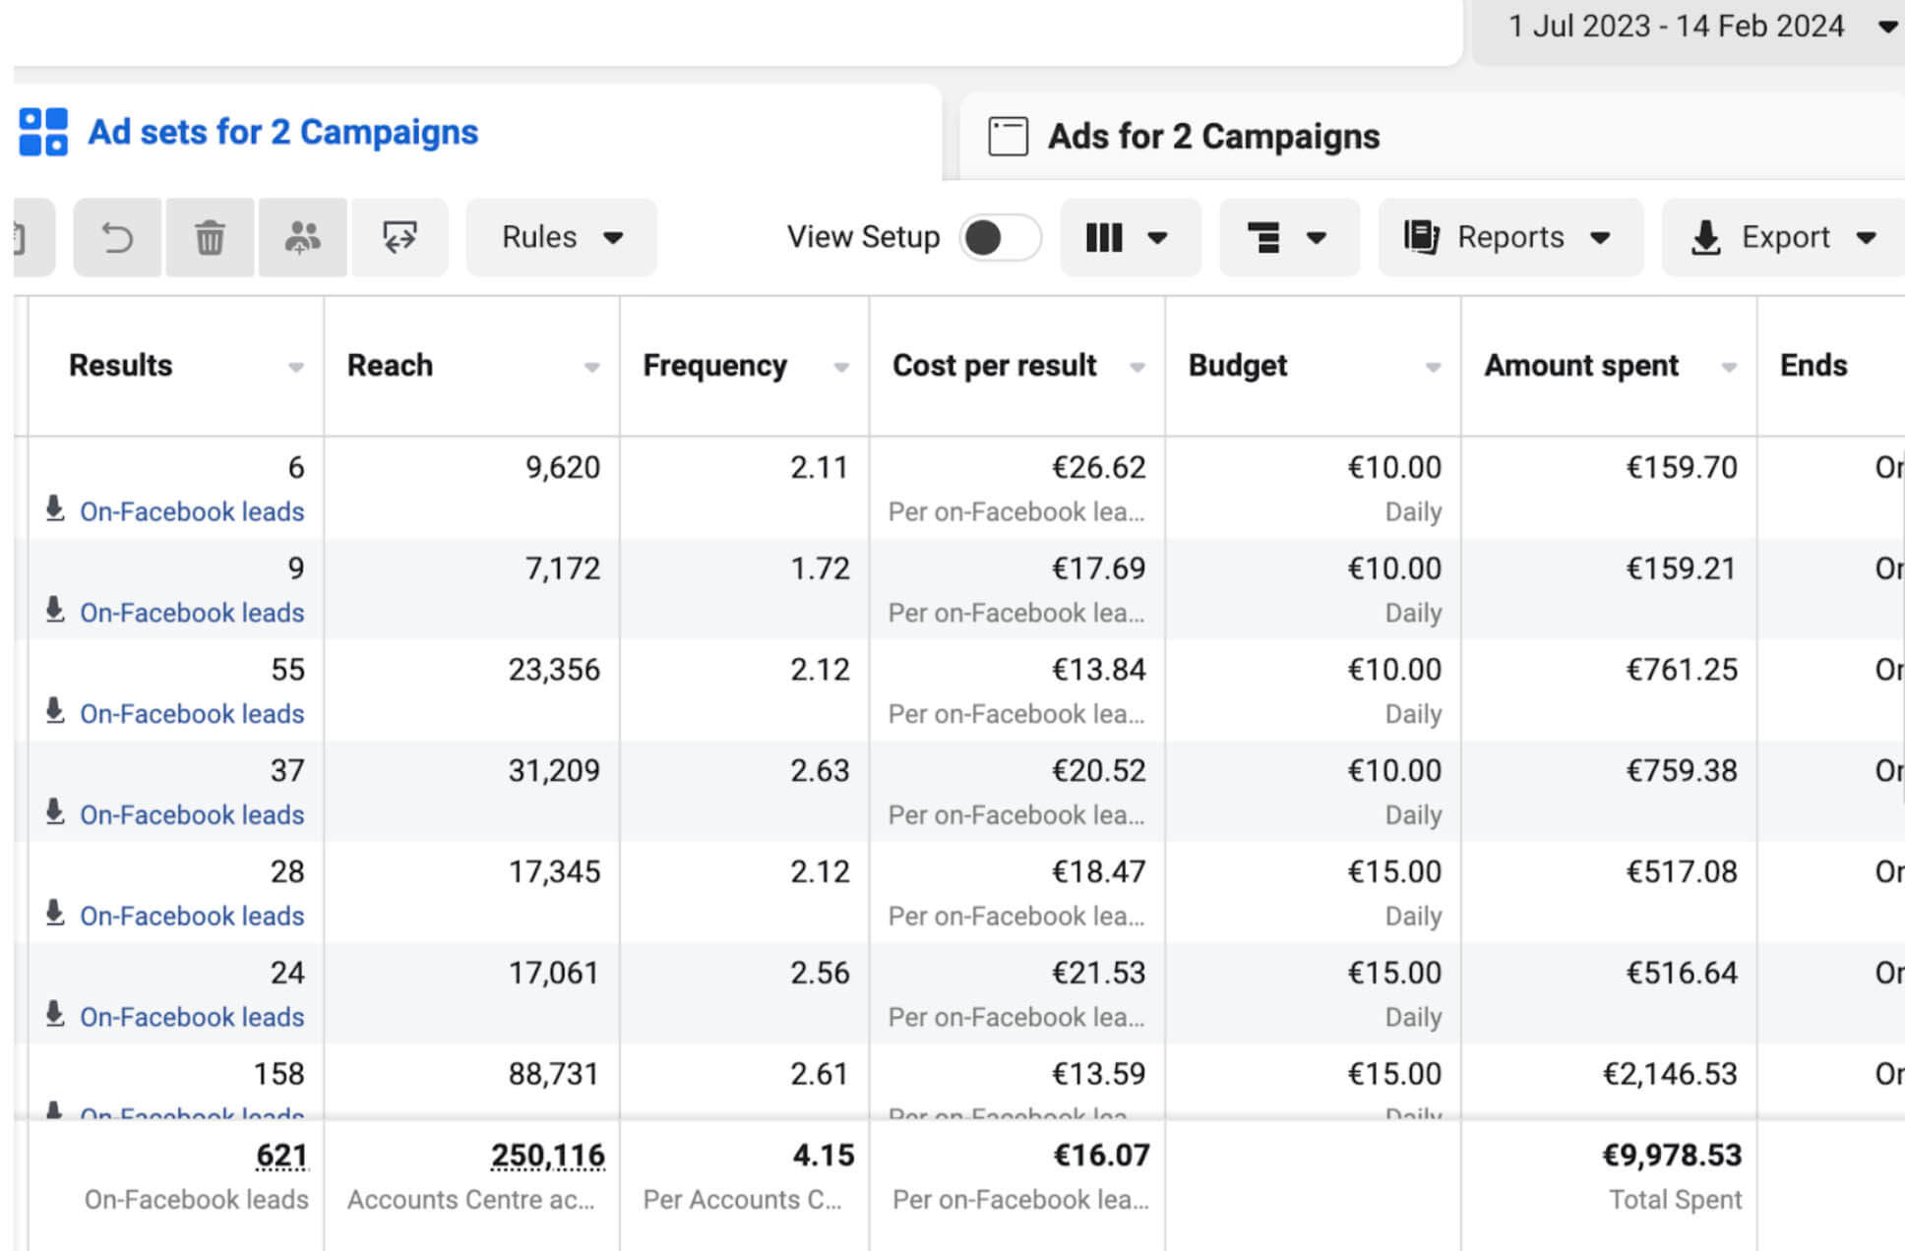Screen dimensions: 1905x1251
Task: Open the date range picker
Action: point(1697,27)
